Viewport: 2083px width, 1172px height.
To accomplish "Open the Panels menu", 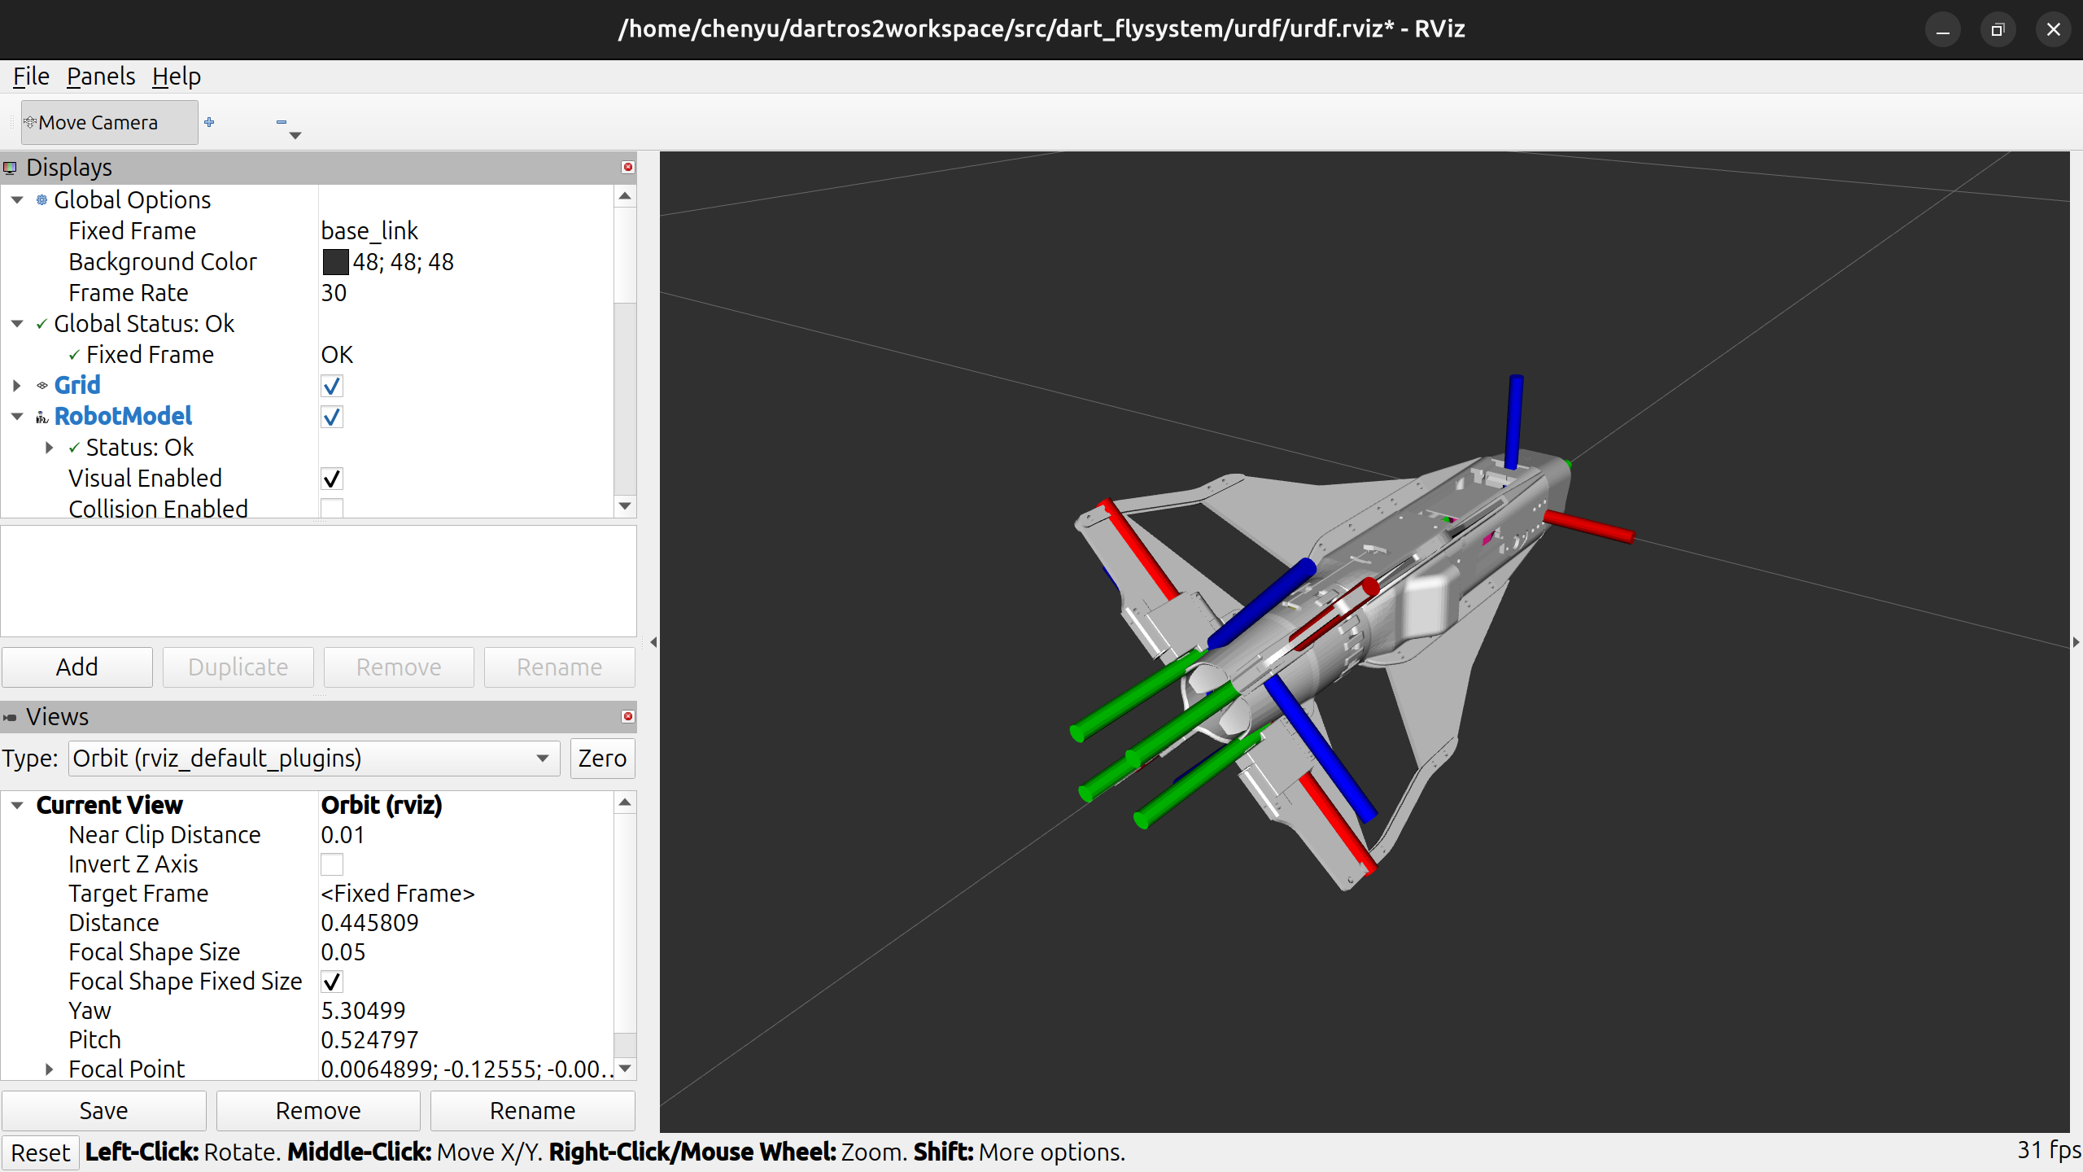I will coord(100,76).
